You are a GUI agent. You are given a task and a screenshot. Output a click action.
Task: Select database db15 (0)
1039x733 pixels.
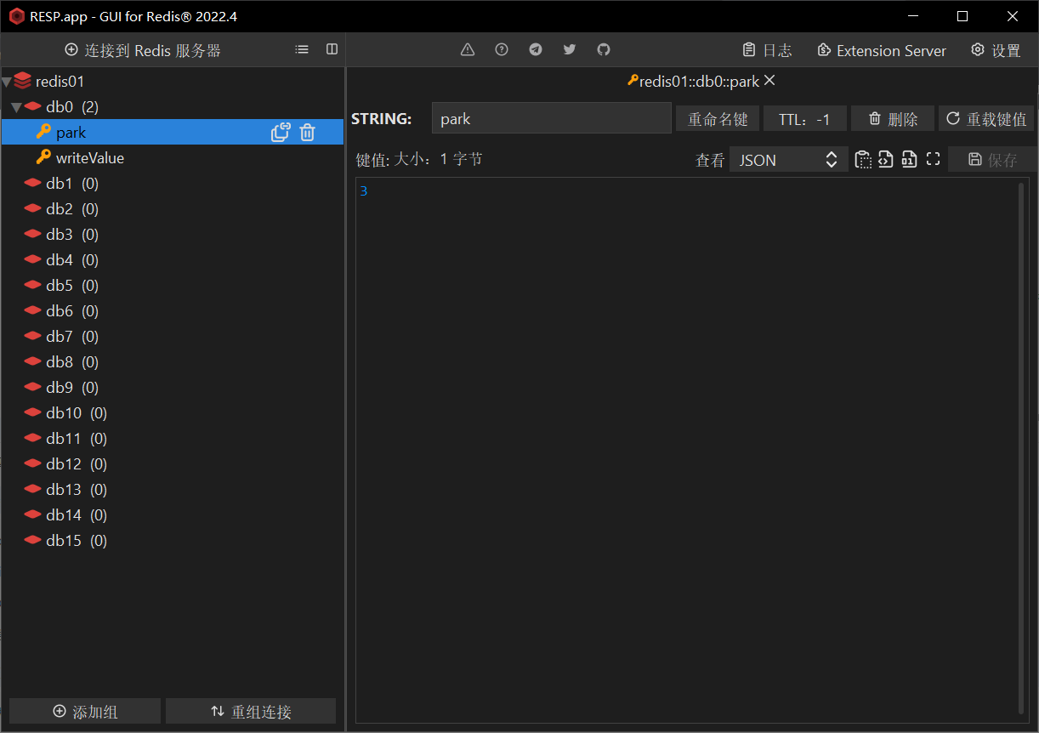coord(173,540)
